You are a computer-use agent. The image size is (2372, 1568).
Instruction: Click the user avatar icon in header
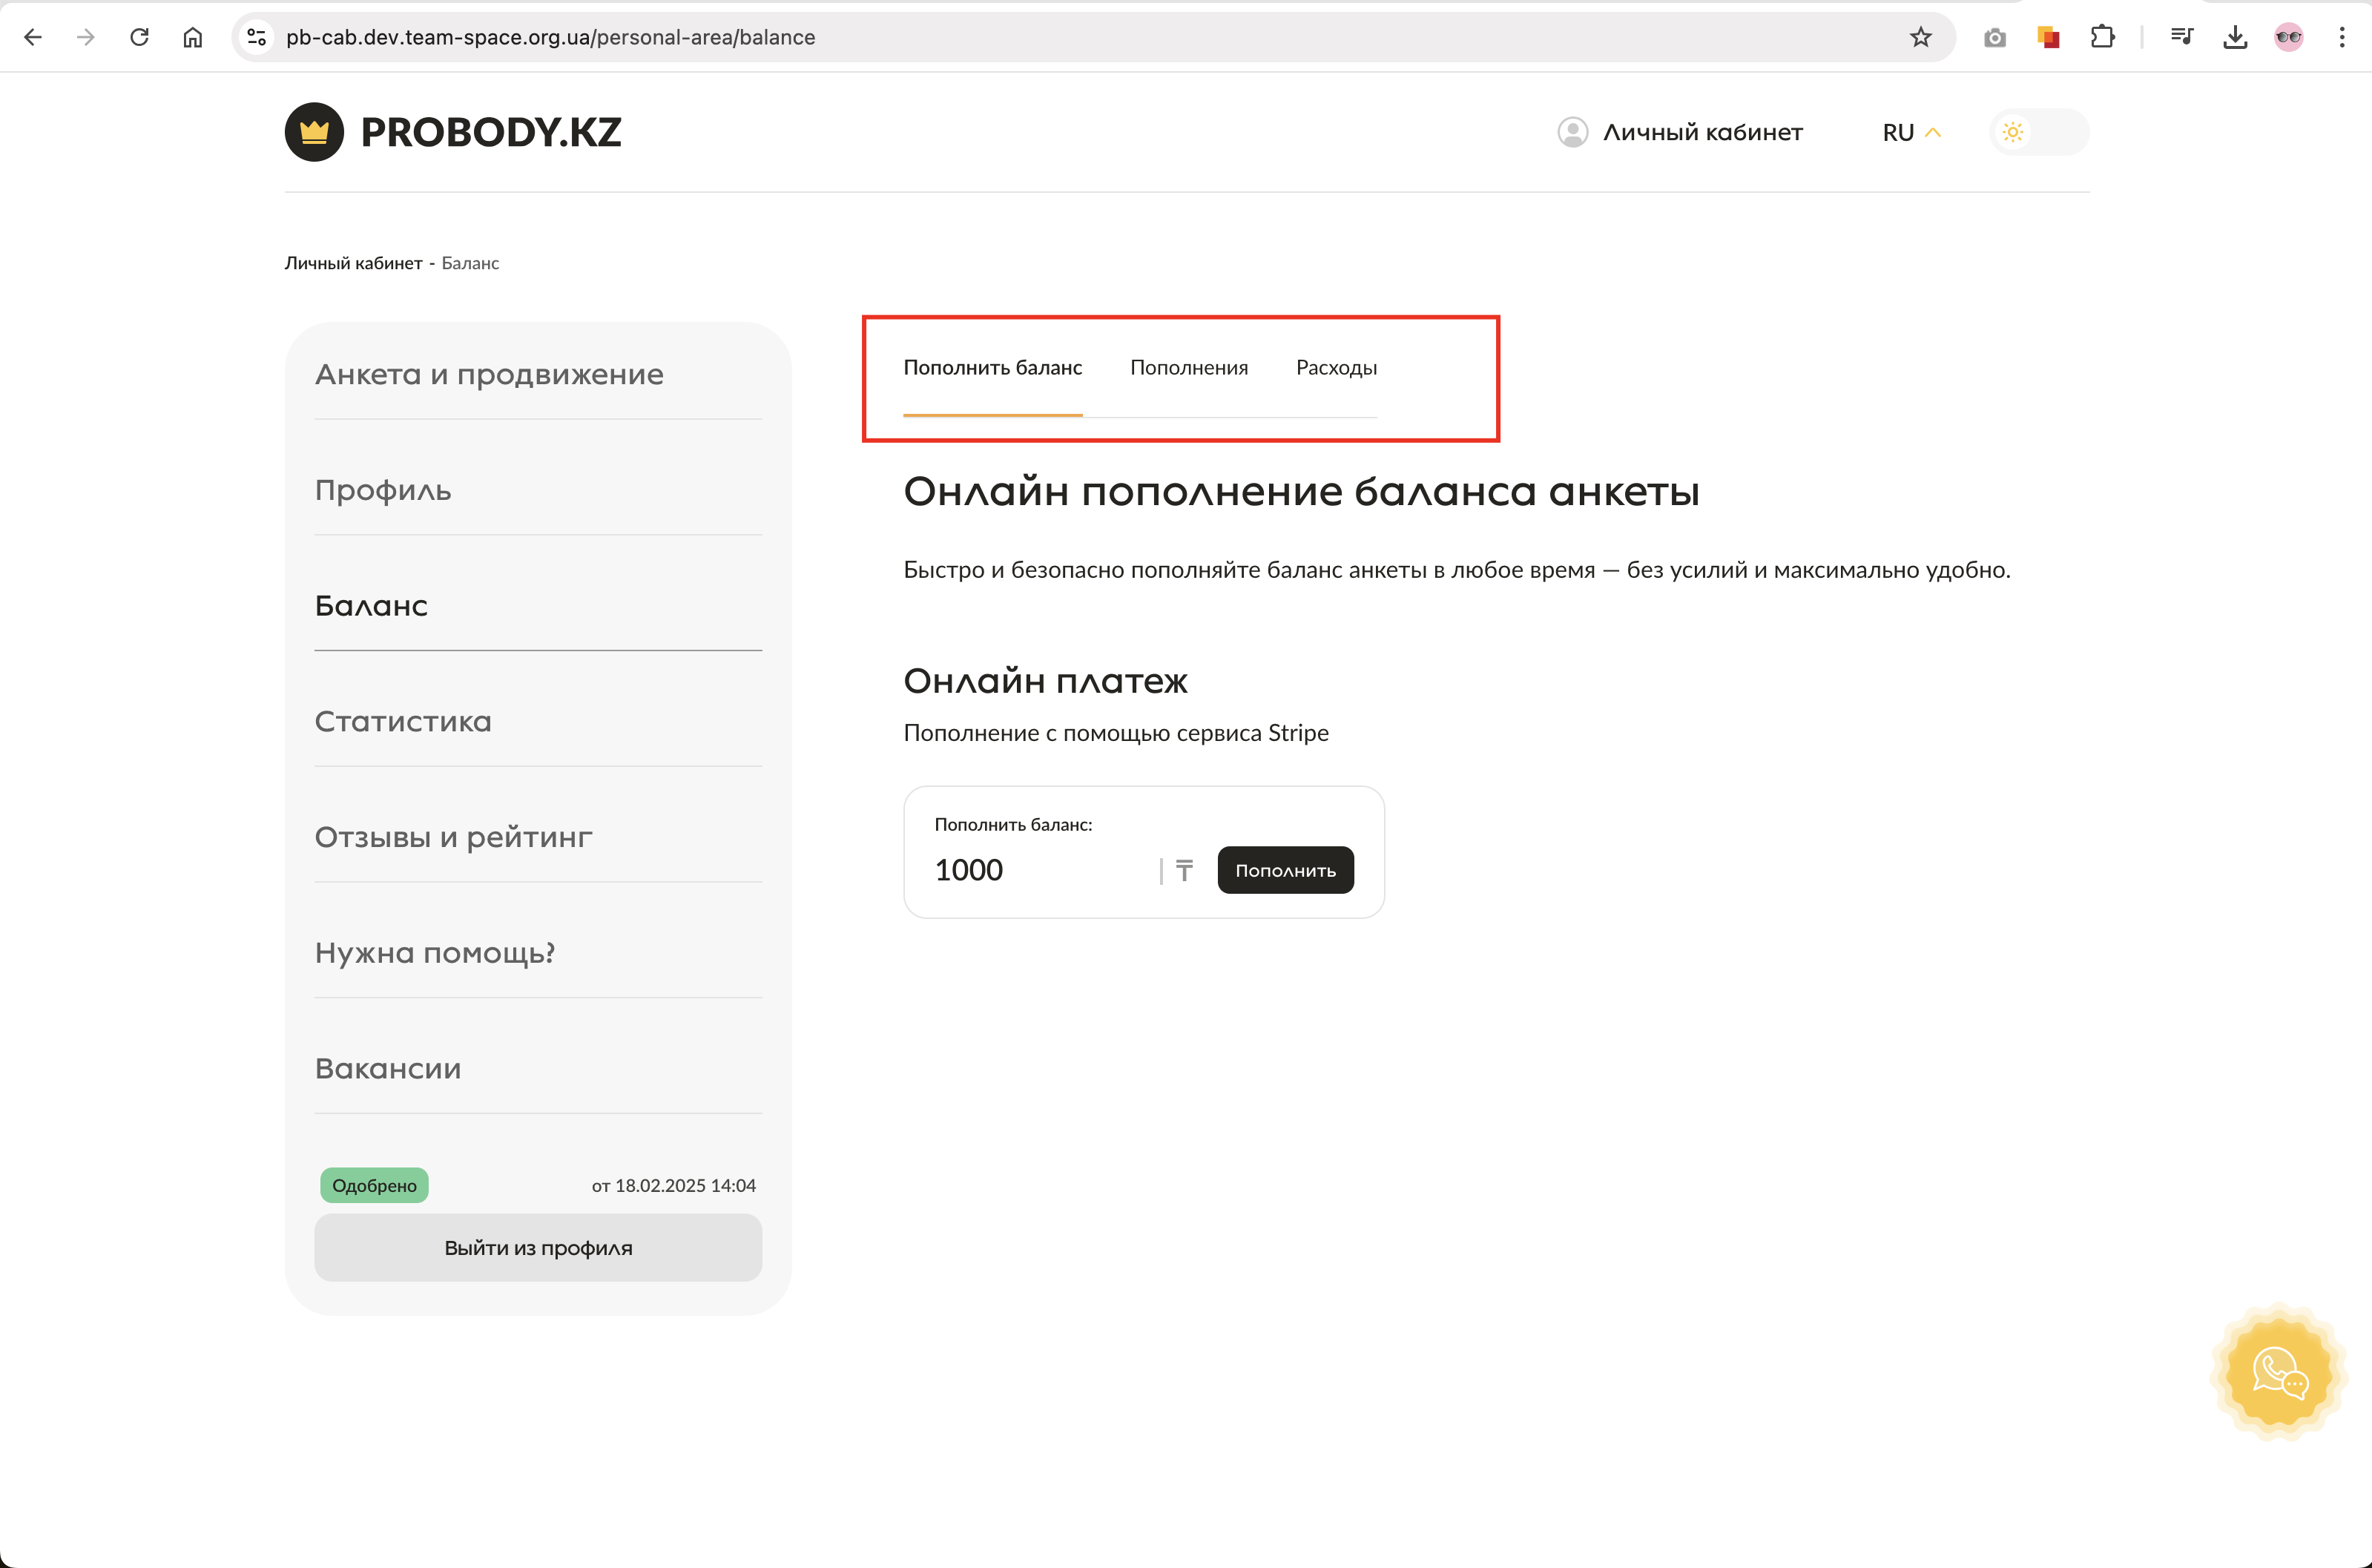coord(1572,132)
